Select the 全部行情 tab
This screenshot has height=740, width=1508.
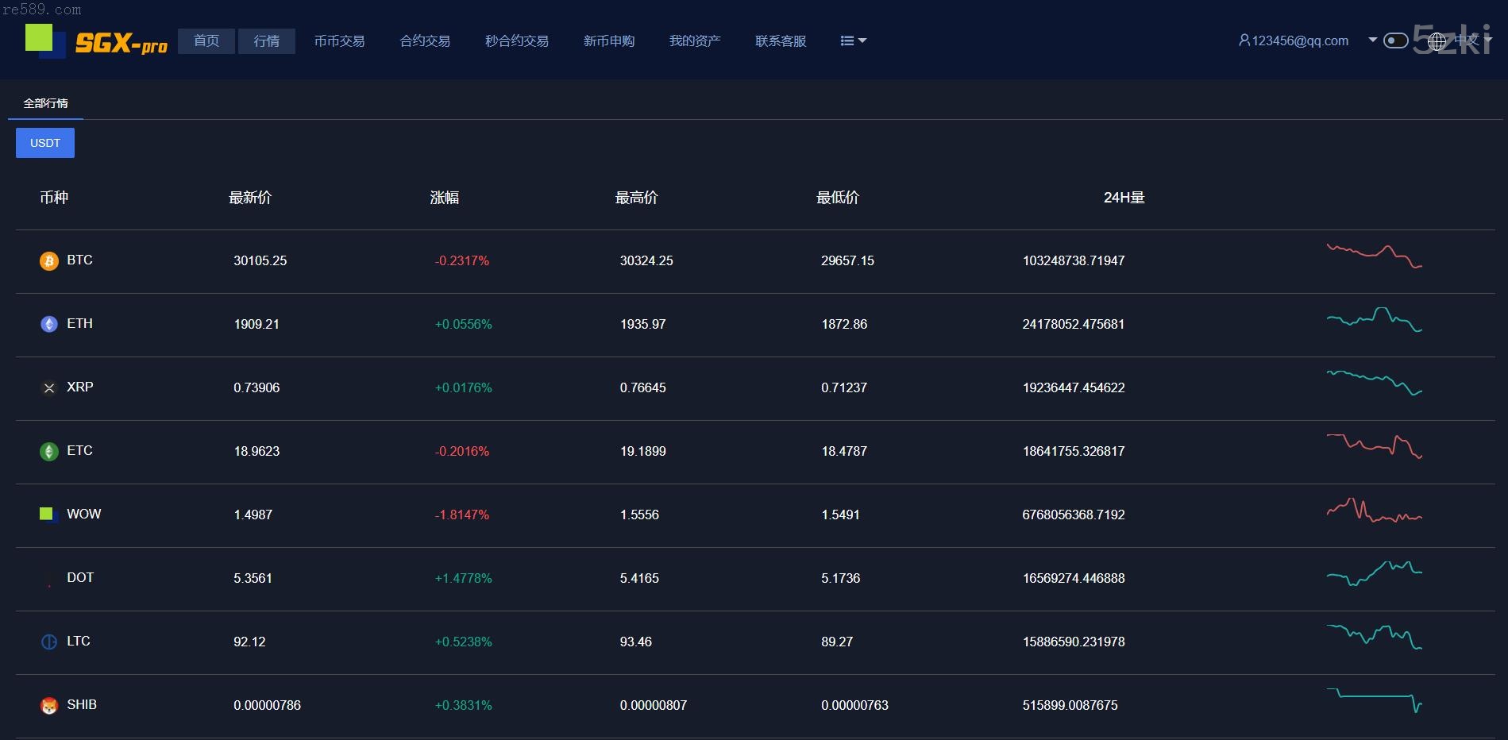(x=45, y=103)
